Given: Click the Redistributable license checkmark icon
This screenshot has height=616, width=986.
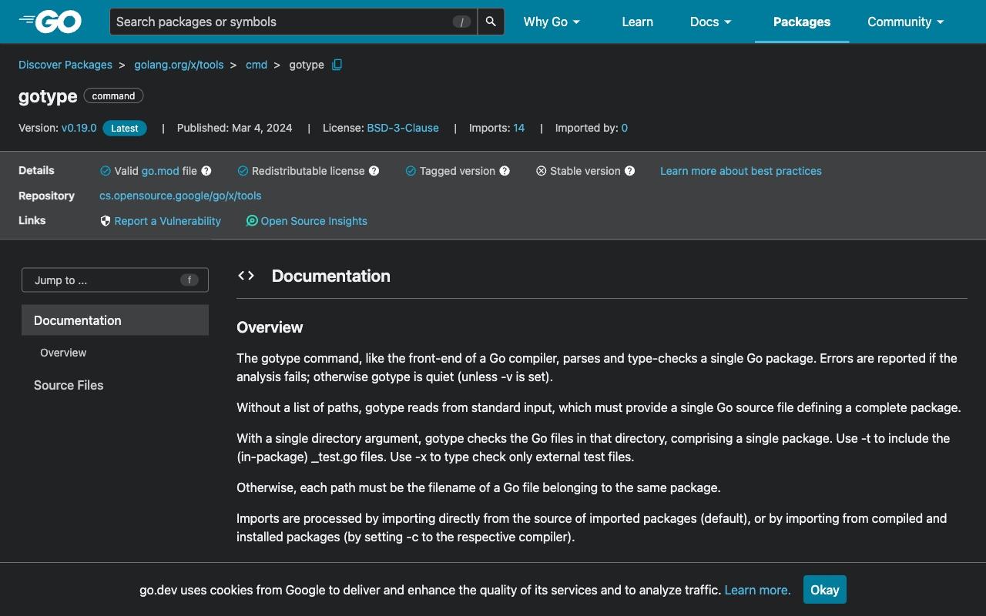Looking at the screenshot, I should [x=243, y=171].
